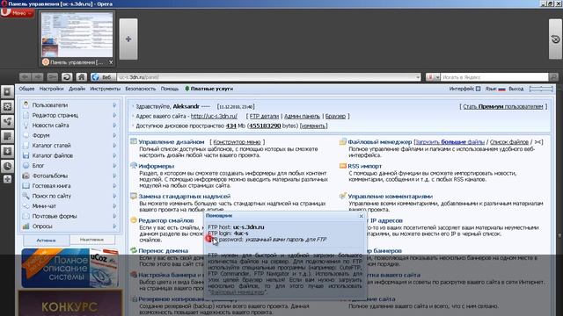Expand the Новости сайта module arrow
563x316 pixels.
coord(114,125)
